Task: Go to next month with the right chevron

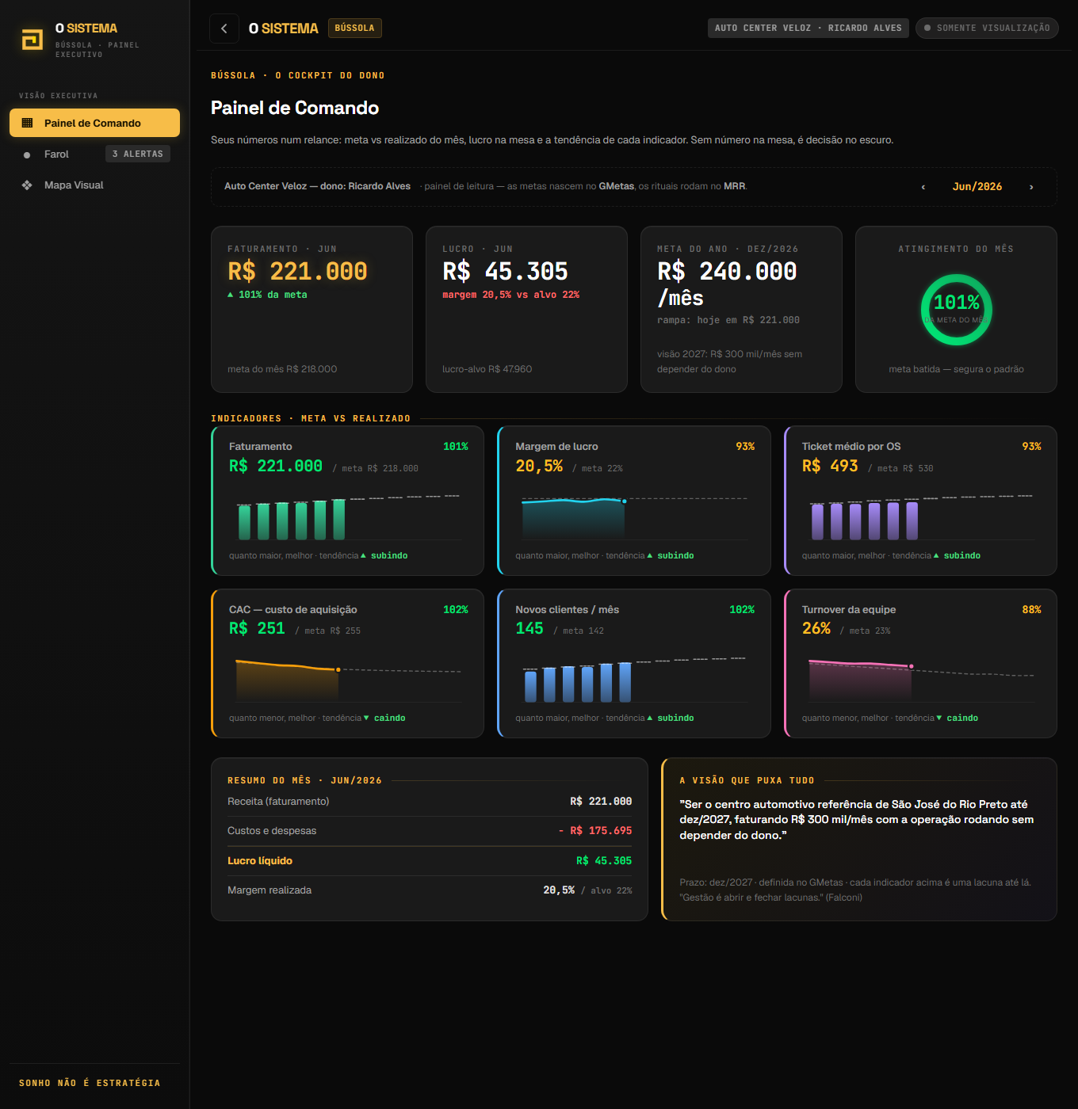Action: [1031, 187]
